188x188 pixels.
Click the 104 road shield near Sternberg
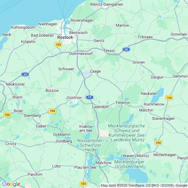52,111
